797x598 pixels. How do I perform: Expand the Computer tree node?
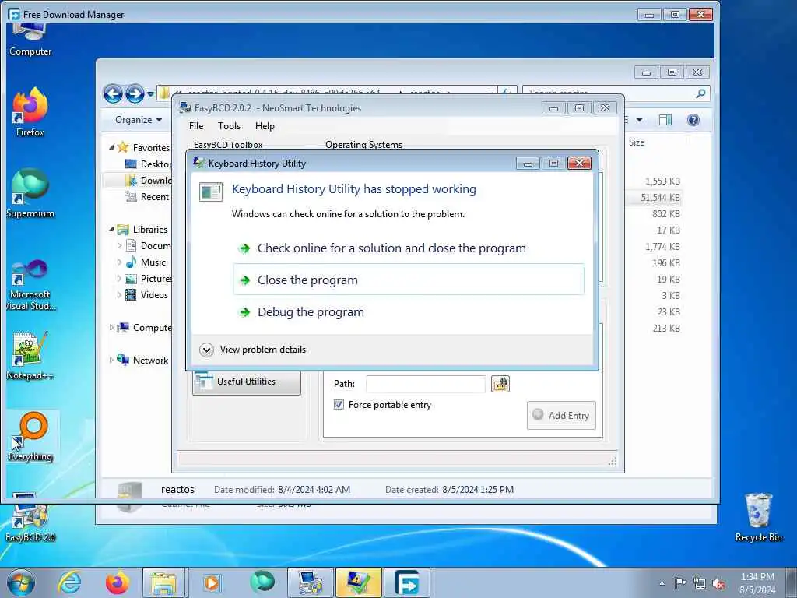(111, 328)
